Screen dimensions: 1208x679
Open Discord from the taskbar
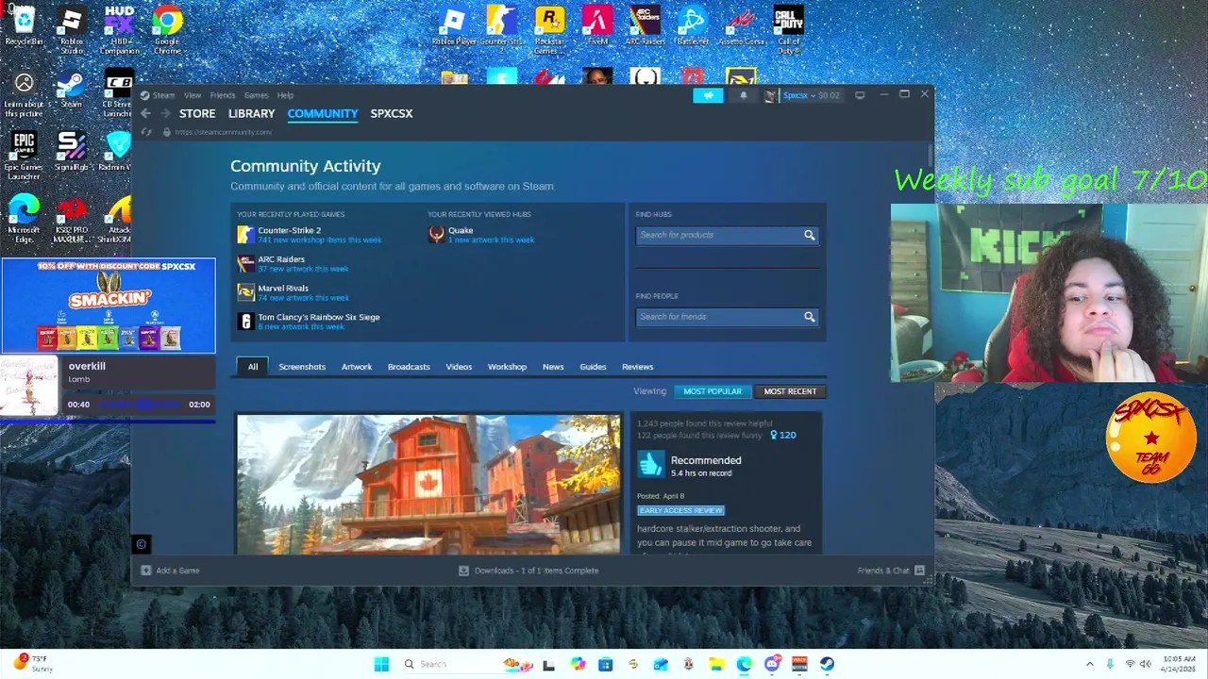pos(772,664)
